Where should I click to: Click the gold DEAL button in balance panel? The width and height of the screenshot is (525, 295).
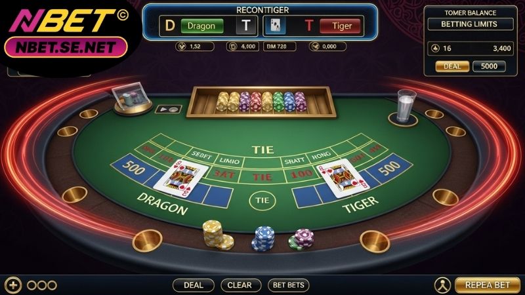click(x=452, y=66)
